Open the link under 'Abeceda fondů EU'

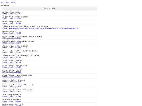[x=12, y=33]
